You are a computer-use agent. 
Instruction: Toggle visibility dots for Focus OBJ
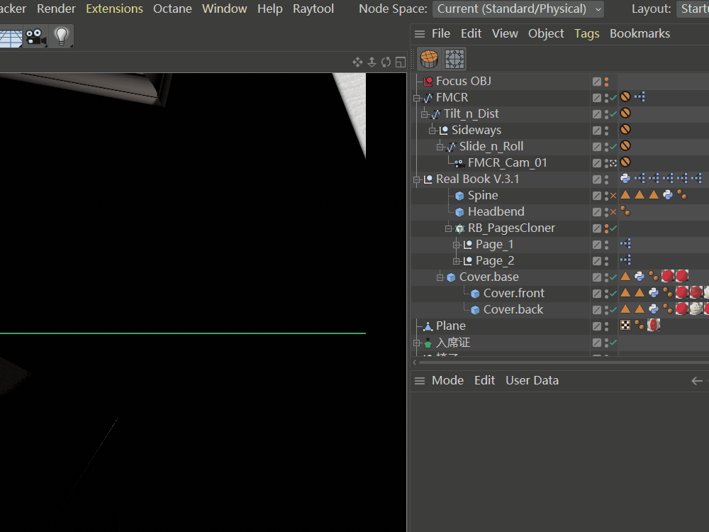click(606, 82)
